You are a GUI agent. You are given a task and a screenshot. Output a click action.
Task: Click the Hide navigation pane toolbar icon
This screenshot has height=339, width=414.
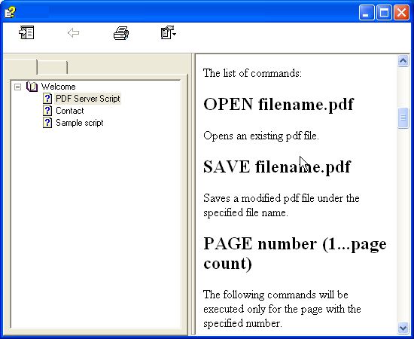26,32
